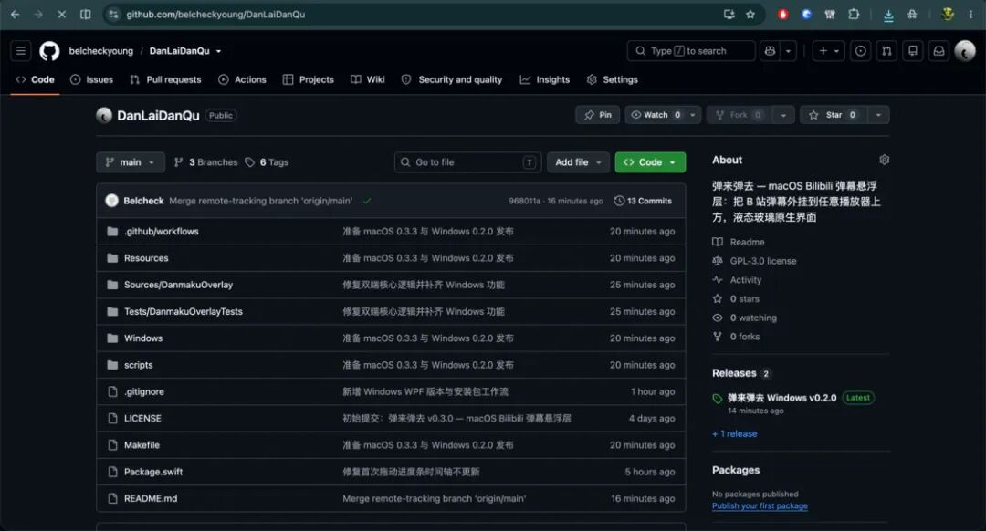Select the Code tab
The image size is (986, 531).
point(36,79)
